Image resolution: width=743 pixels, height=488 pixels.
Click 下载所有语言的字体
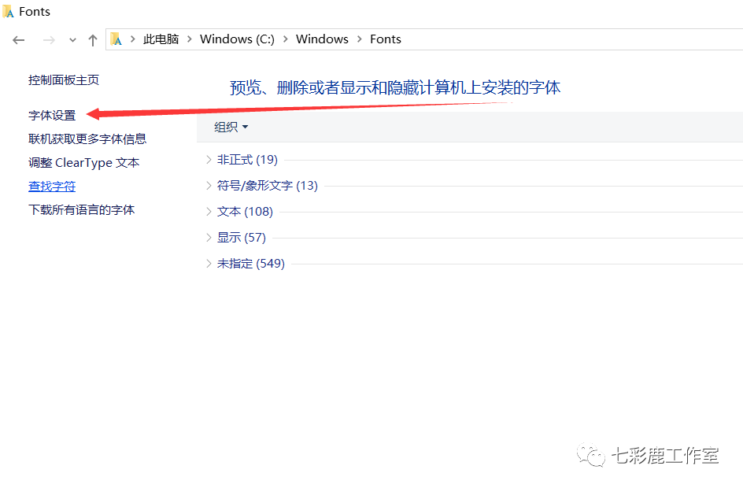(82, 210)
